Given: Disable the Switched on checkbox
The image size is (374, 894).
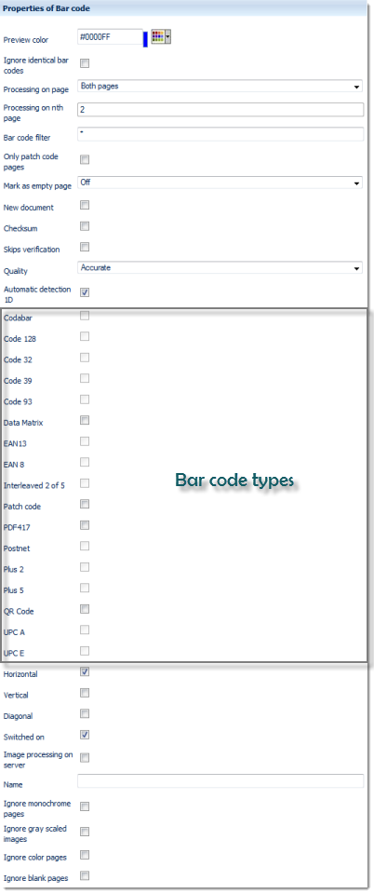Looking at the screenshot, I should (85, 735).
